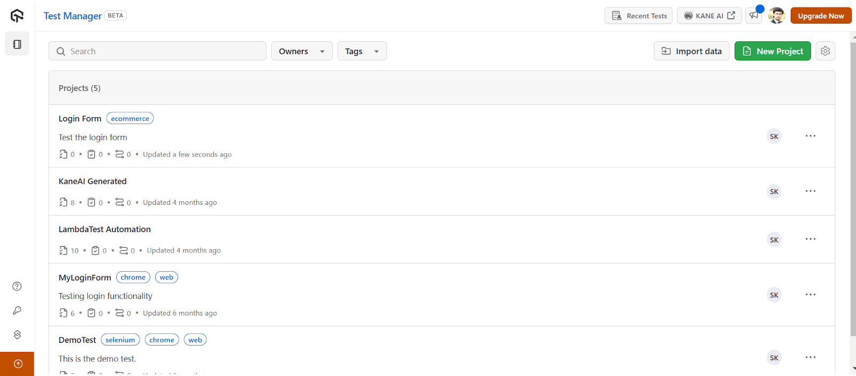Open the MyLoginForm three-dot menu

point(811,295)
